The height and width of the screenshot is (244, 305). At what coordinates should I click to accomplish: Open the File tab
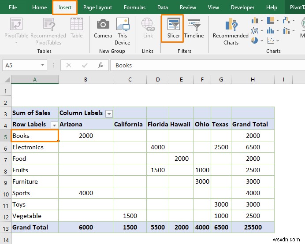[x=13, y=7]
